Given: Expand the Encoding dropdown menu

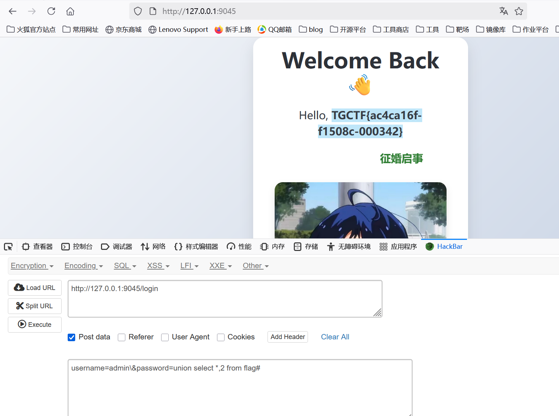Looking at the screenshot, I should (84, 266).
